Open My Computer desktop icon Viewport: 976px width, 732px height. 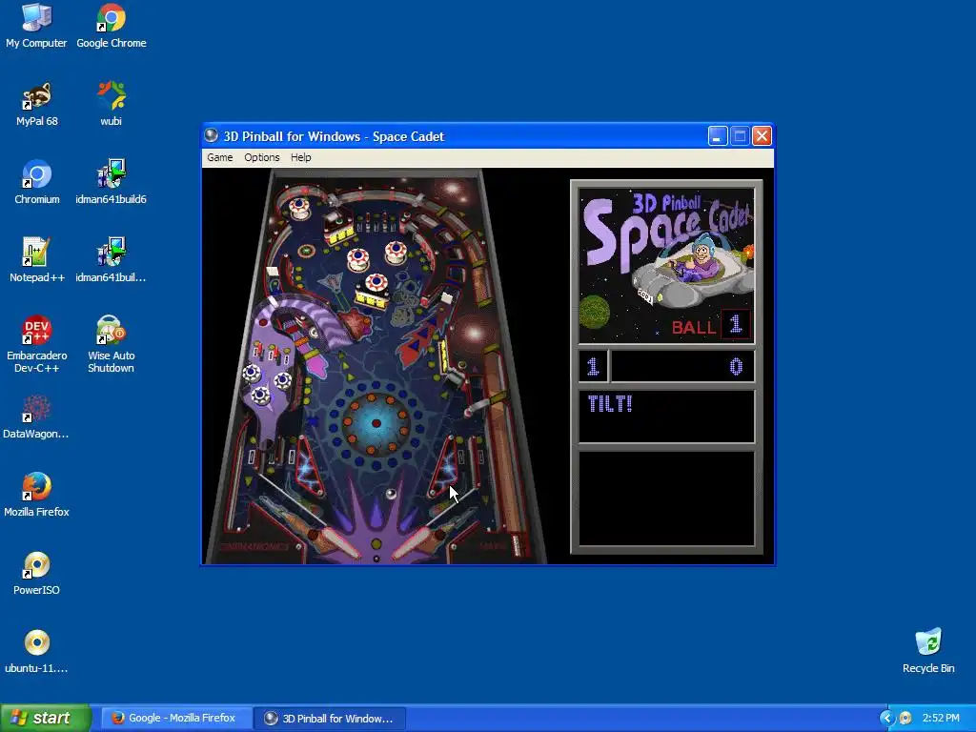[36, 26]
